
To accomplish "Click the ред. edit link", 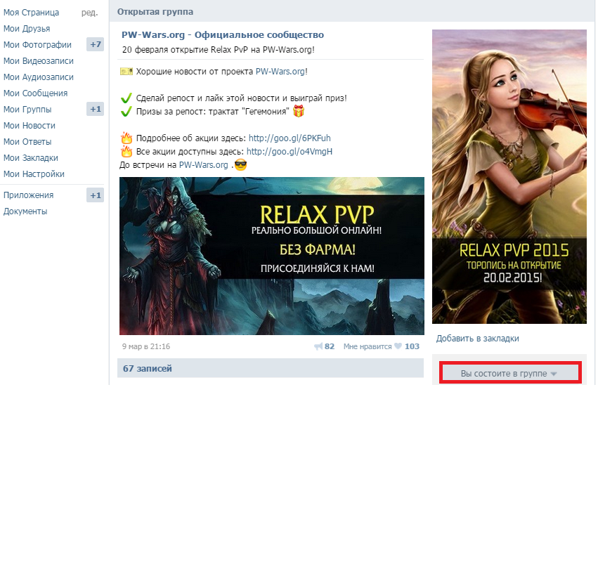I will 90,13.
